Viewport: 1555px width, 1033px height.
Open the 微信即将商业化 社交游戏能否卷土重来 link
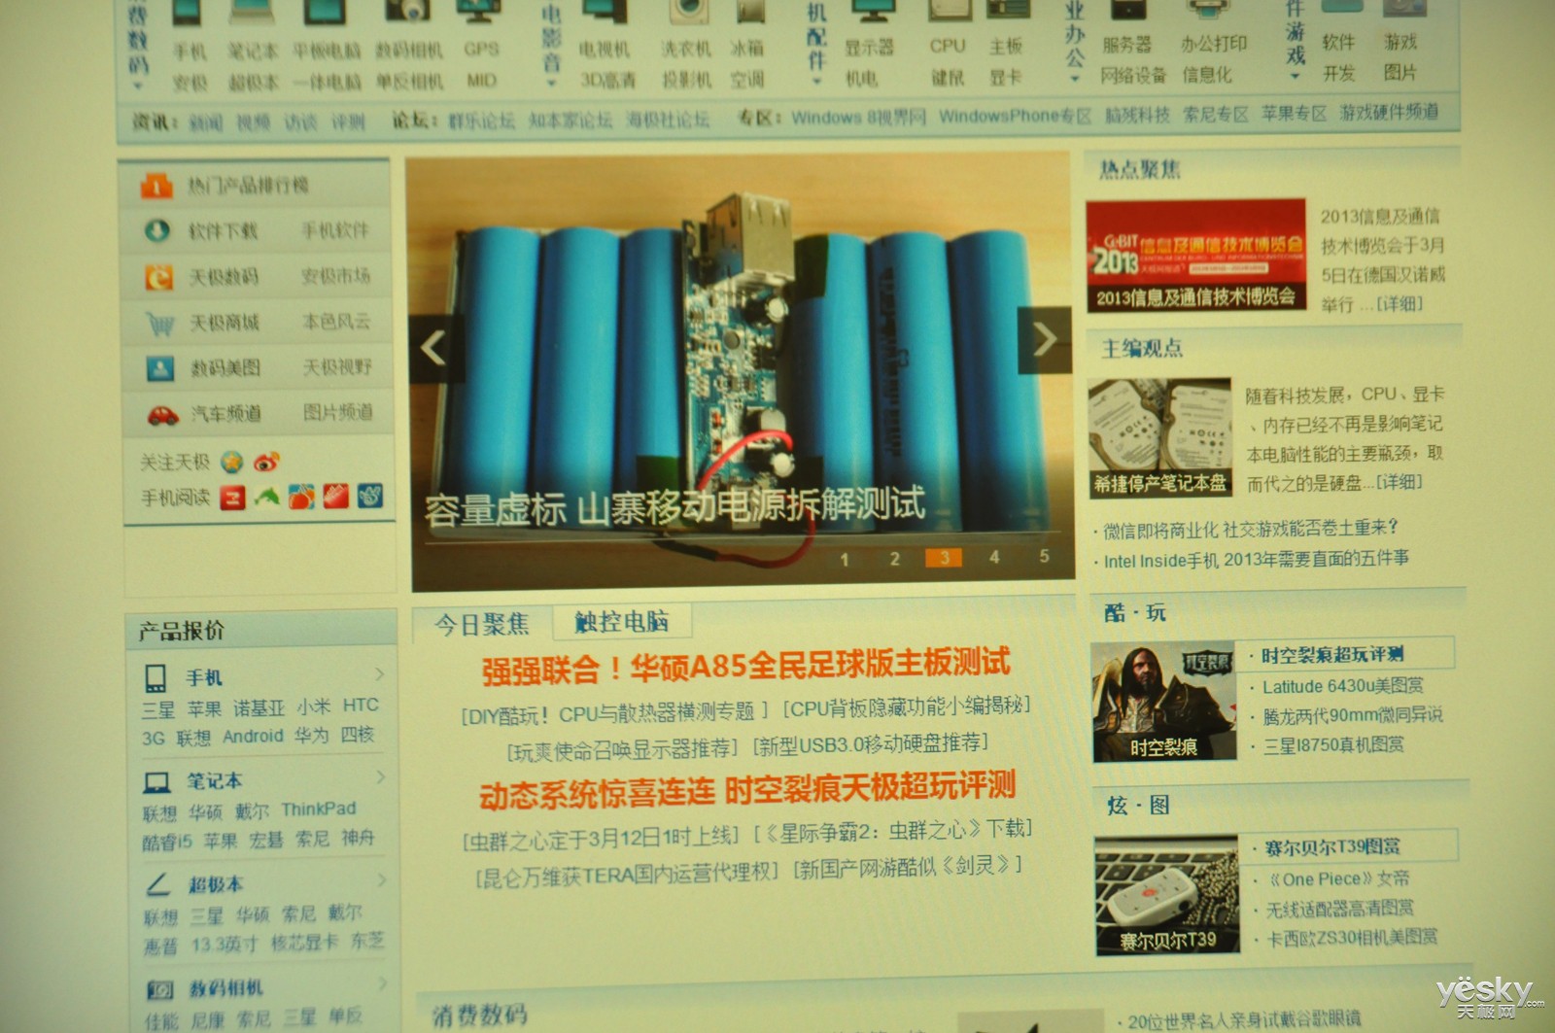(1250, 530)
